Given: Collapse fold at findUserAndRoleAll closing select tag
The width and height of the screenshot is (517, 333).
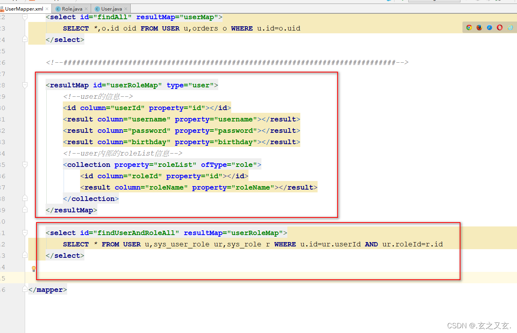Looking at the screenshot, I should pos(25,255).
